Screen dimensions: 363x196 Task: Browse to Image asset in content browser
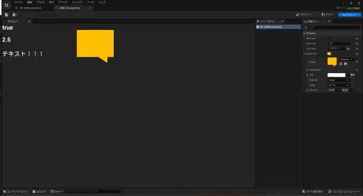[345, 64]
